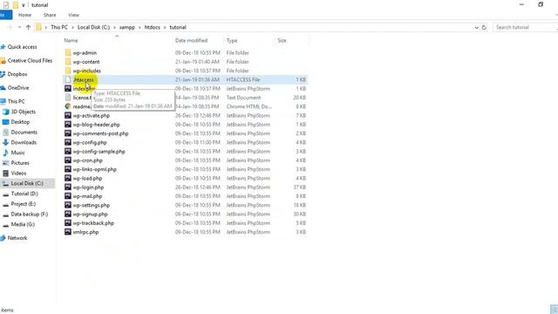This screenshot has width=558, height=314.
Task: Click the wp-blog-header.php file icon
Action: coord(68,124)
